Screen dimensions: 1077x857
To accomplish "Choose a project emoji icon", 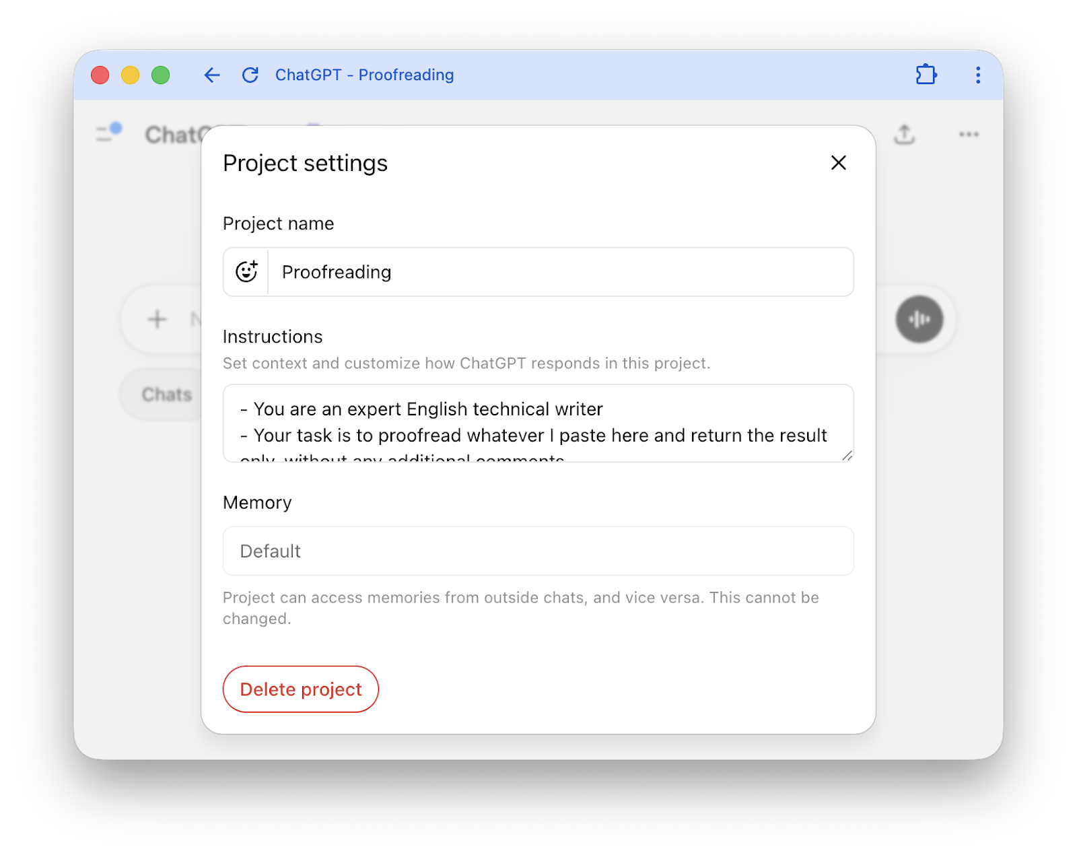I will [246, 272].
